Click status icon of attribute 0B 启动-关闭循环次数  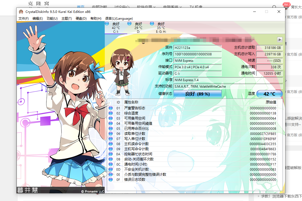111,159
